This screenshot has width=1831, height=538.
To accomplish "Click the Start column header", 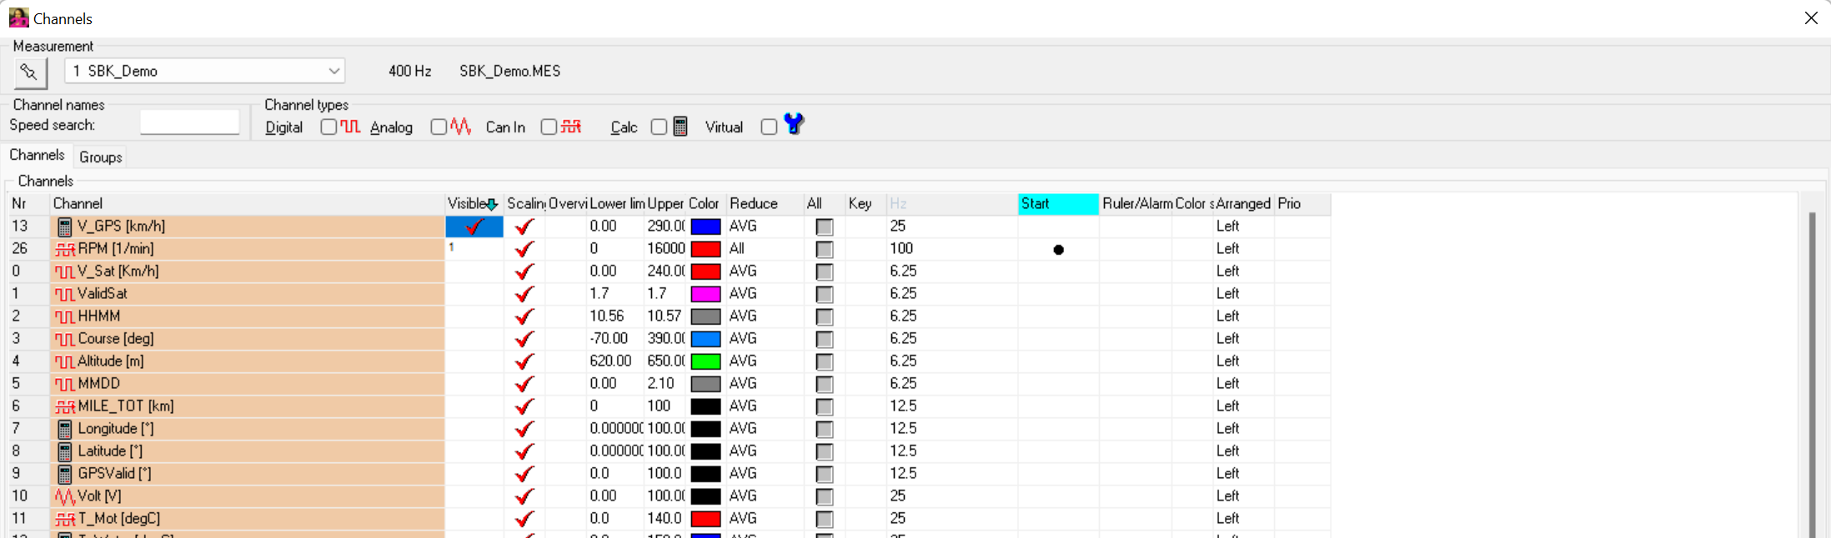I will pyautogui.click(x=1057, y=204).
